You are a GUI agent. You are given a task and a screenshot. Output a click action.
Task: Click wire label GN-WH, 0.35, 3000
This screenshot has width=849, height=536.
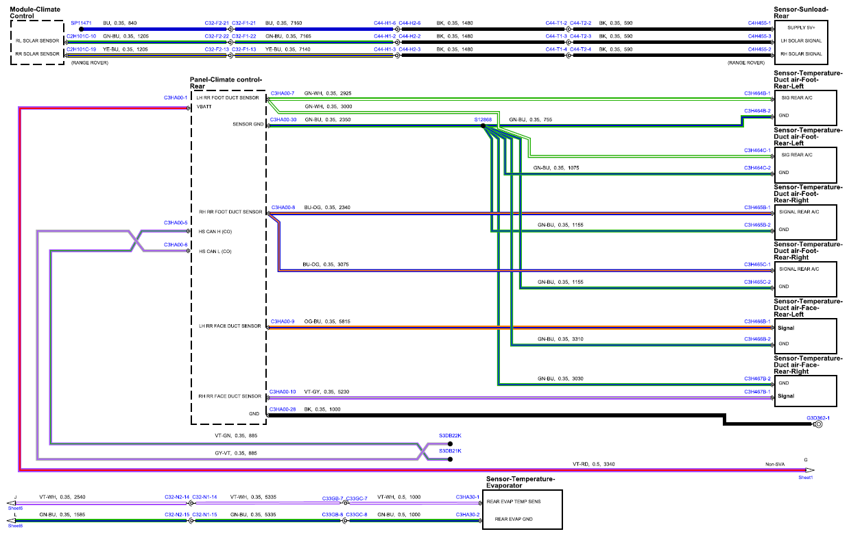pyautogui.click(x=328, y=106)
